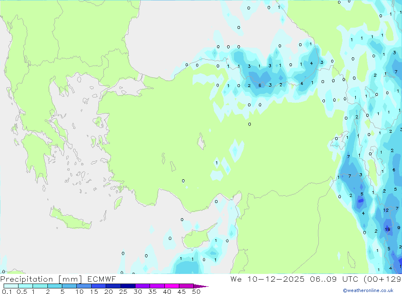This screenshot has width=402, height=294.
Task: Click the 'ECMWF' model label
Action: coord(102,279)
